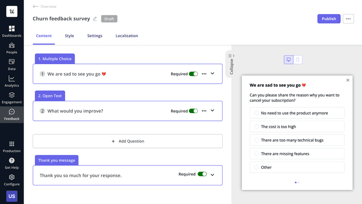This screenshot has width=362, height=204.
Task: Toggle Required for 'What would you improve?'
Action: [193, 111]
